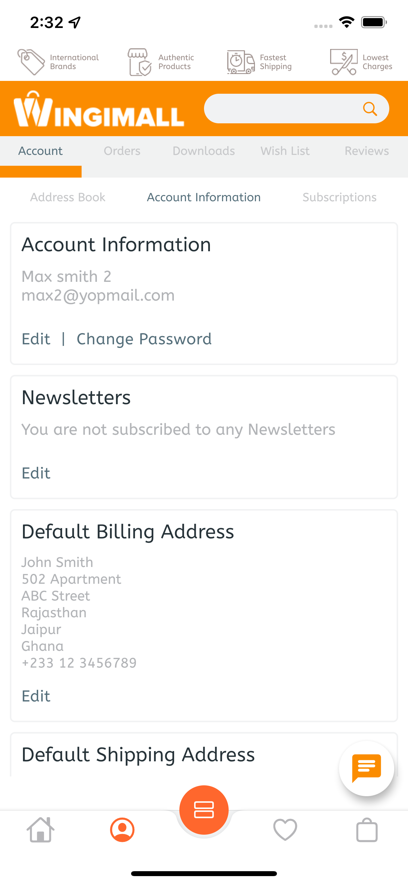Go to Home via bottom bar

[40, 830]
